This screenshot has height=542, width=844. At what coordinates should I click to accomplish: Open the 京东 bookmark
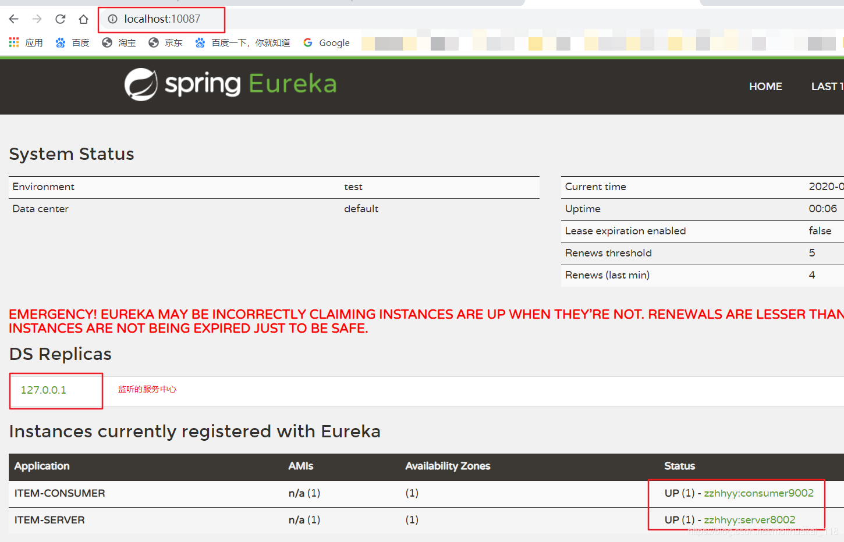tap(166, 42)
